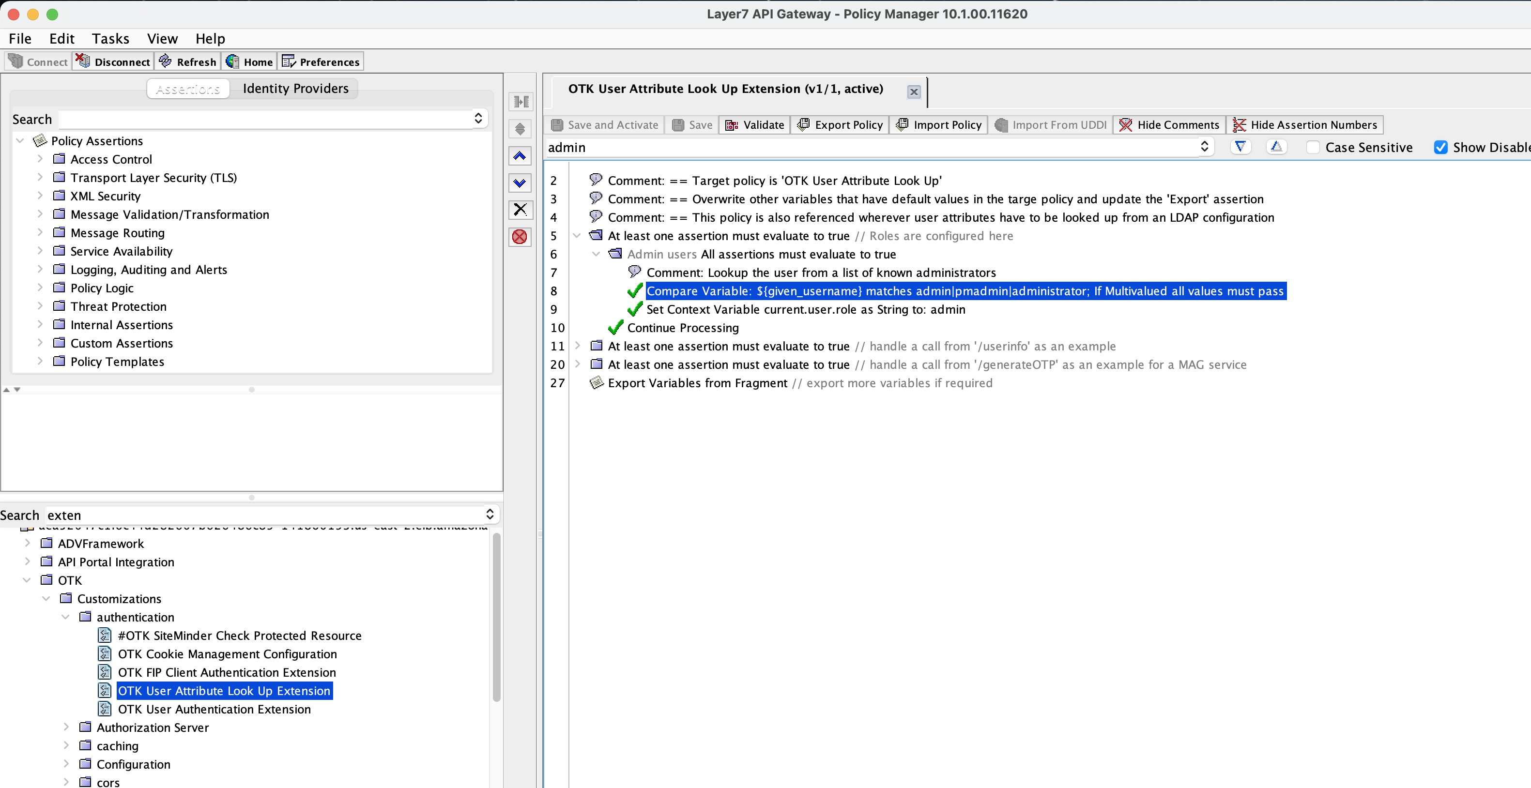Image resolution: width=1531 pixels, height=788 pixels.
Task: Delete the selected assertion
Action: [x=520, y=210]
